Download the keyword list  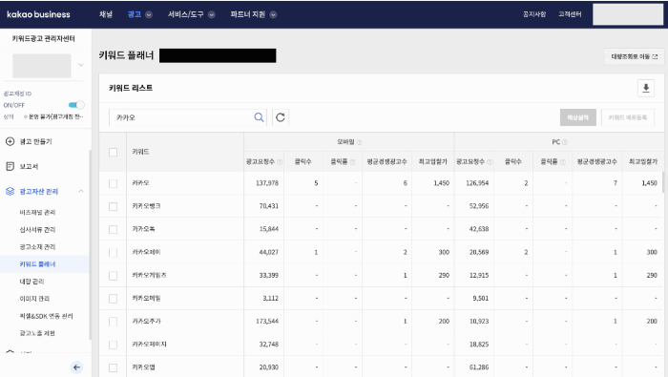[646, 88]
